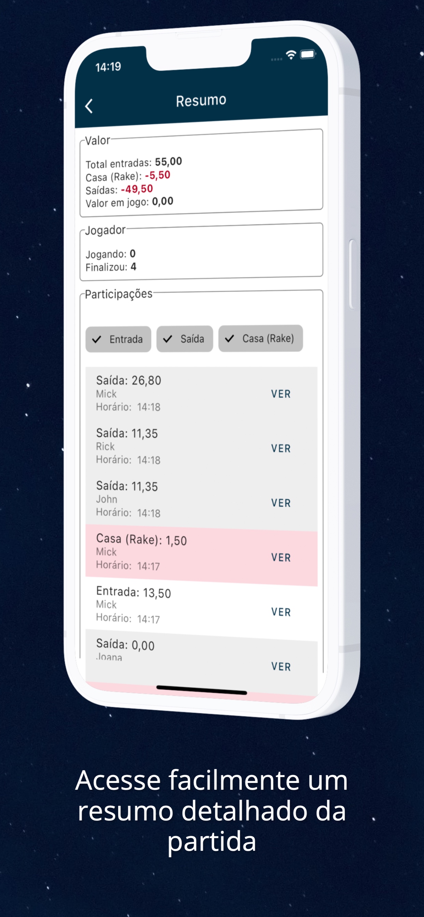The image size is (424, 917).
Task: Toggle the Saída filter chip
Action: coord(185,338)
